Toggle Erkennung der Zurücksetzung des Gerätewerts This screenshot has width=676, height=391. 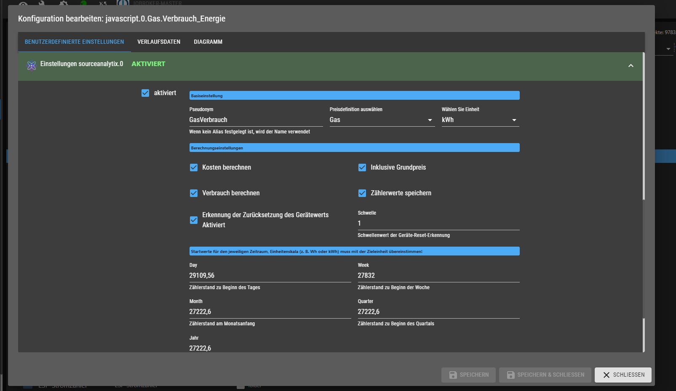click(194, 220)
